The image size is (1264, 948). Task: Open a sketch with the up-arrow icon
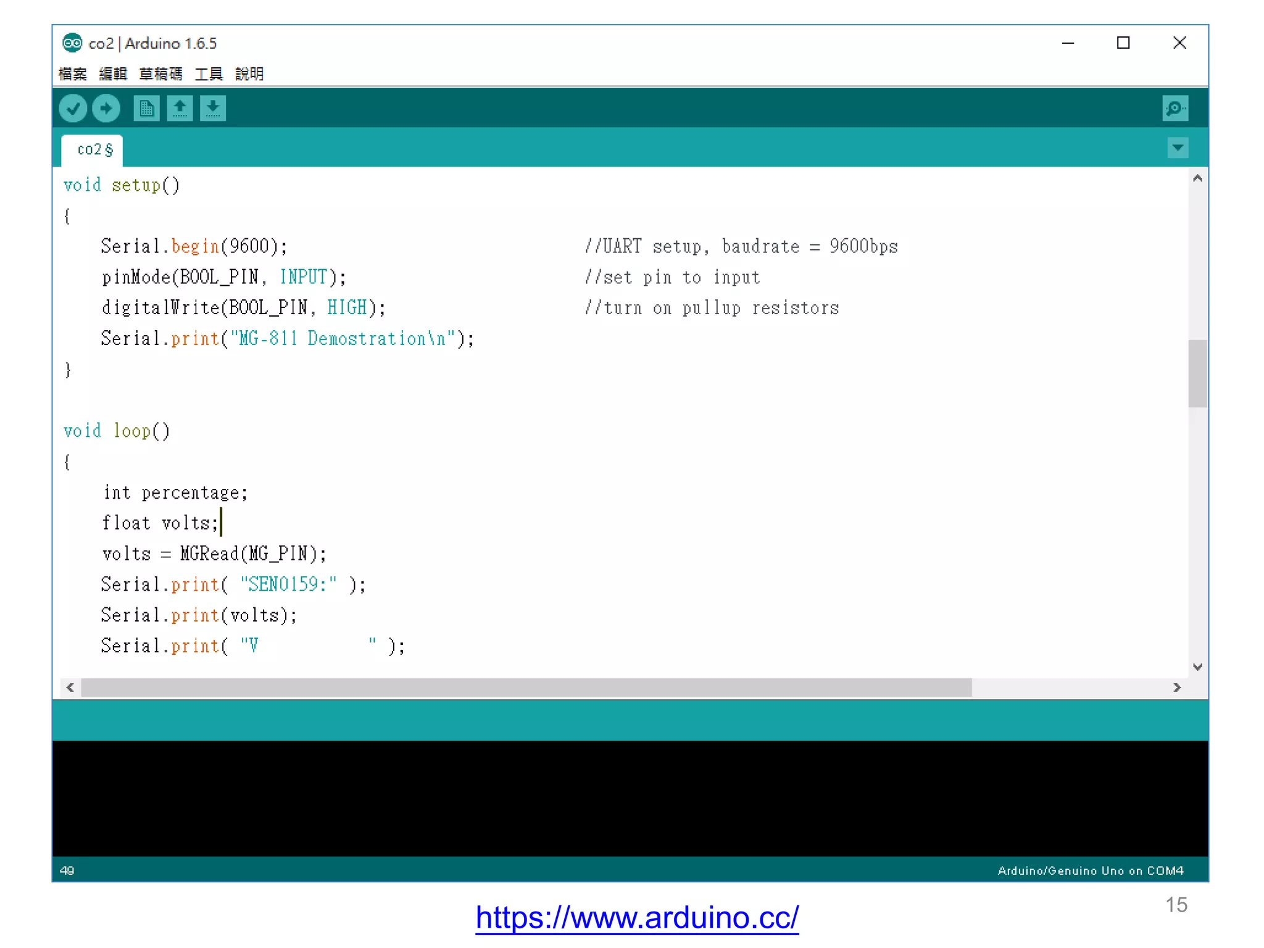tap(180, 109)
